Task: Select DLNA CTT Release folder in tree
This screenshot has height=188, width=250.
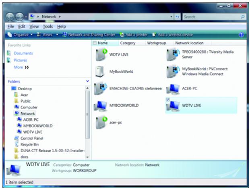Action: (x=52, y=151)
